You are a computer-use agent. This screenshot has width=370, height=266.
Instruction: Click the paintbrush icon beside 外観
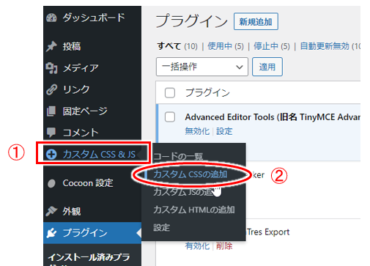click(x=51, y=211)
